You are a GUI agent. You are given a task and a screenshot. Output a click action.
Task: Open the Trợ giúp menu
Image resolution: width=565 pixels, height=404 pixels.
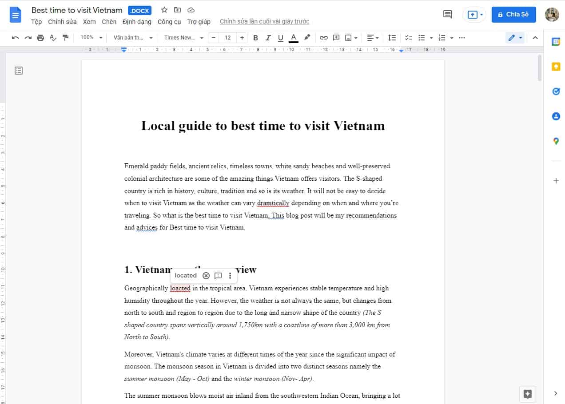199,21
